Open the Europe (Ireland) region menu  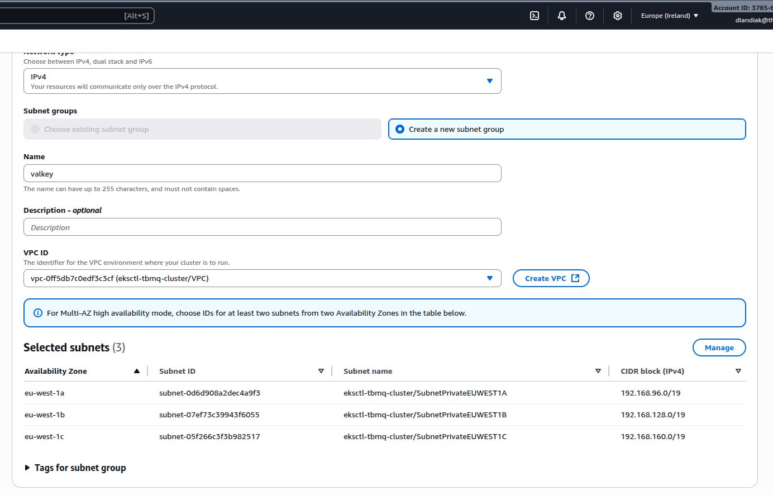coord(669,16)
